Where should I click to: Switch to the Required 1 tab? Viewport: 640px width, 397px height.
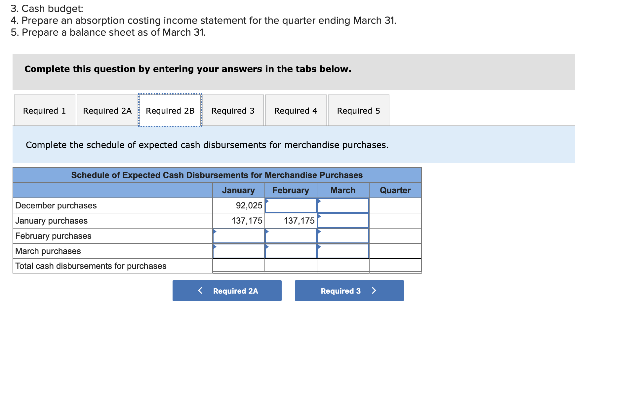tap(44, 110)
